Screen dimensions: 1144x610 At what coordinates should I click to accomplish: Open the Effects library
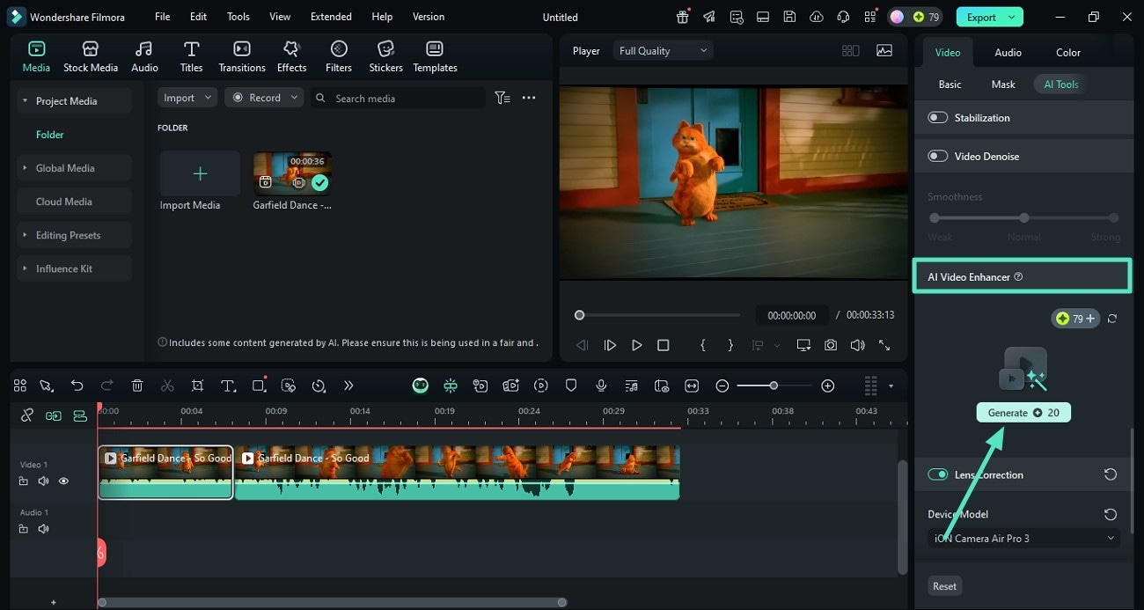291,57
